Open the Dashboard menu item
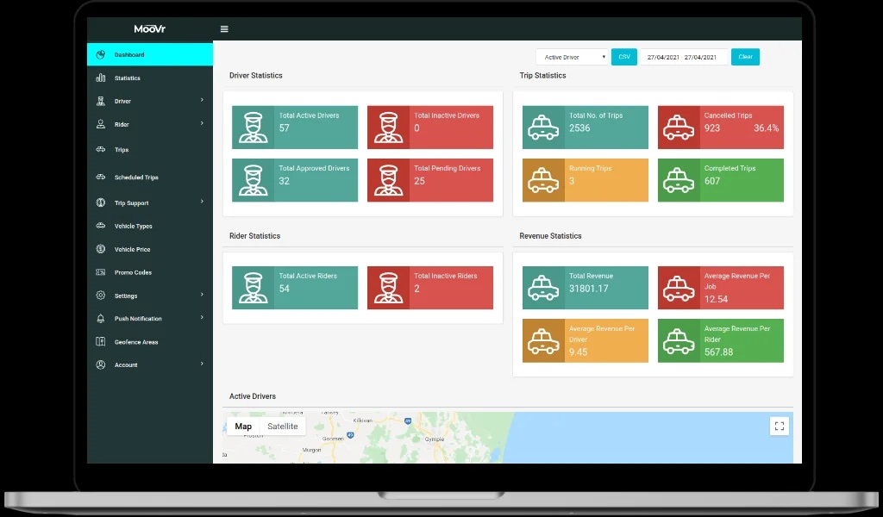The height and width of the screenshot is (517, 883). (x=150, y=54)
